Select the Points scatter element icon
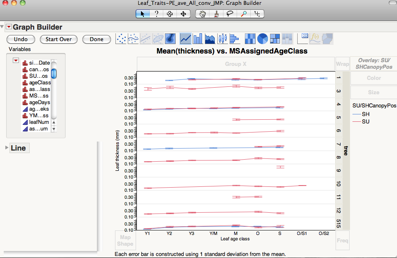Image resolution: width=397 pixels, height=258 pixels. click(x=121, y=39)
